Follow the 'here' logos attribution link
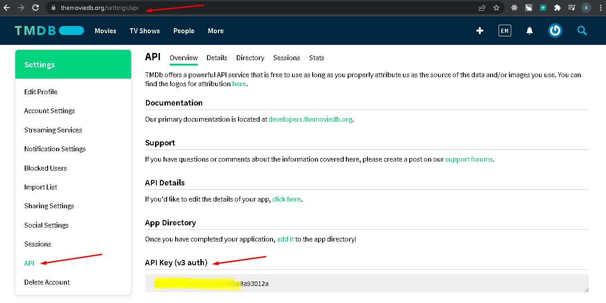Viewport: 606px width, 303px height. [x=239, y=84]
